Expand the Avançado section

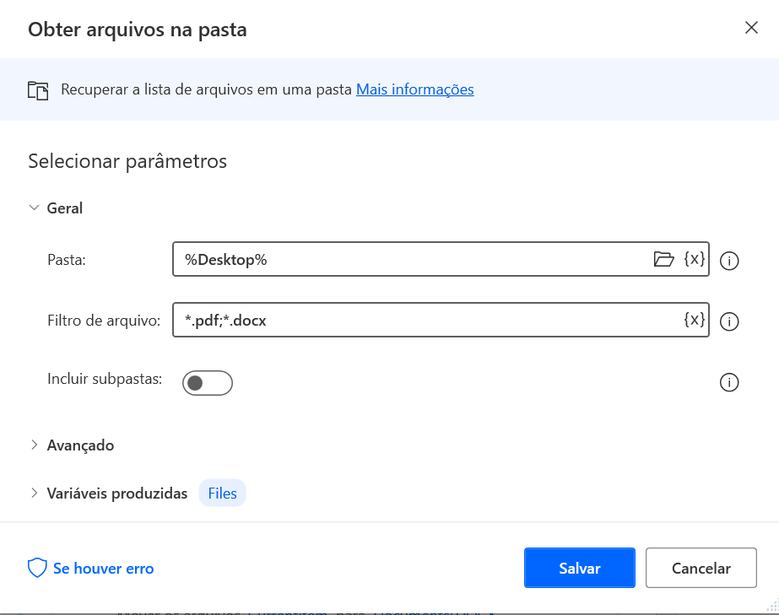click(34, 445)
